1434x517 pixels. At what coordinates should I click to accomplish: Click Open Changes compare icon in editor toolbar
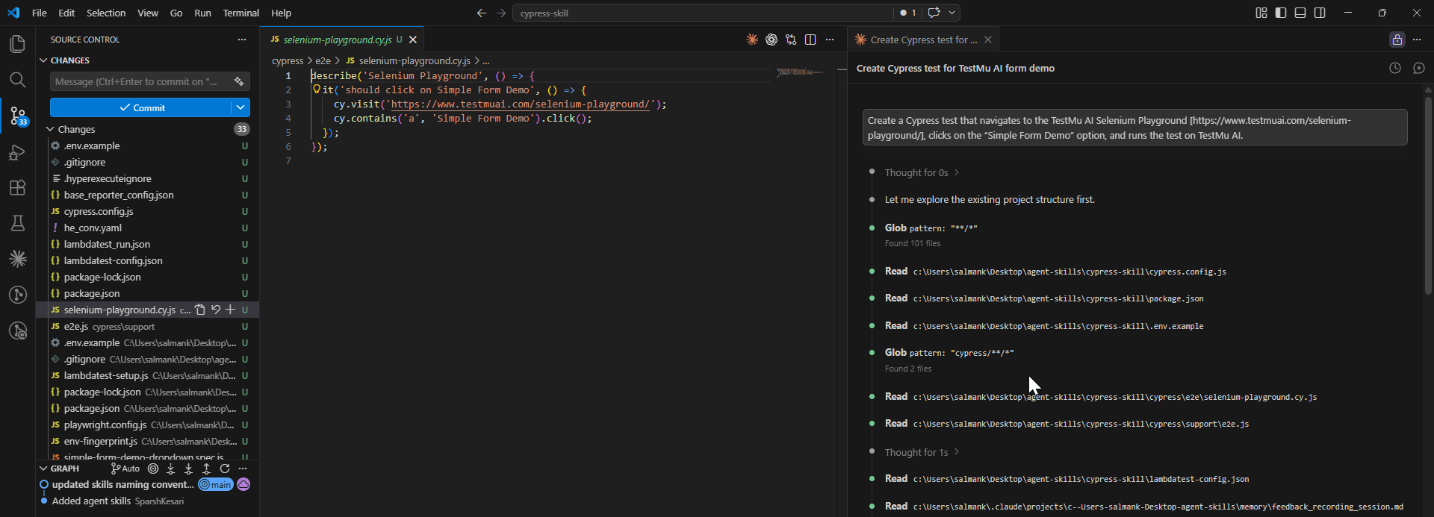pyautogui.click(x=791, y=40)
